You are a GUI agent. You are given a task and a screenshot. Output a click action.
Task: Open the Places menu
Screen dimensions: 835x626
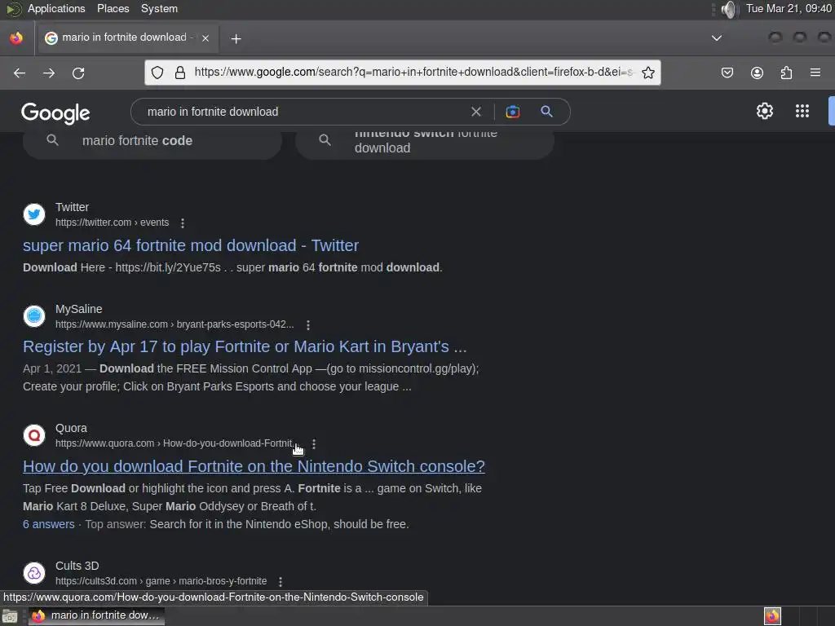click(x=113, y=8)
